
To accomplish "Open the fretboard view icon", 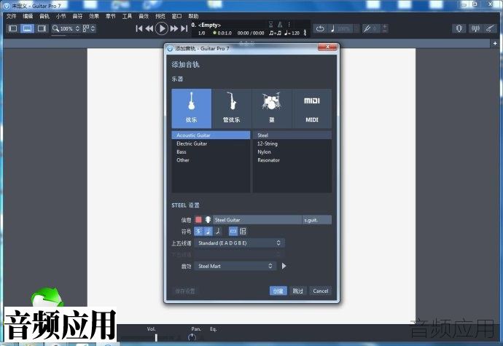I will pyautogui.click(x=459, y=28).
